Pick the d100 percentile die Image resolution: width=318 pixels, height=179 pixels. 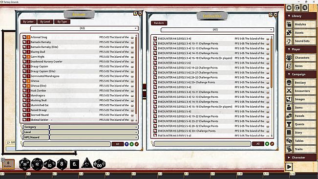(x=99, y=164)
